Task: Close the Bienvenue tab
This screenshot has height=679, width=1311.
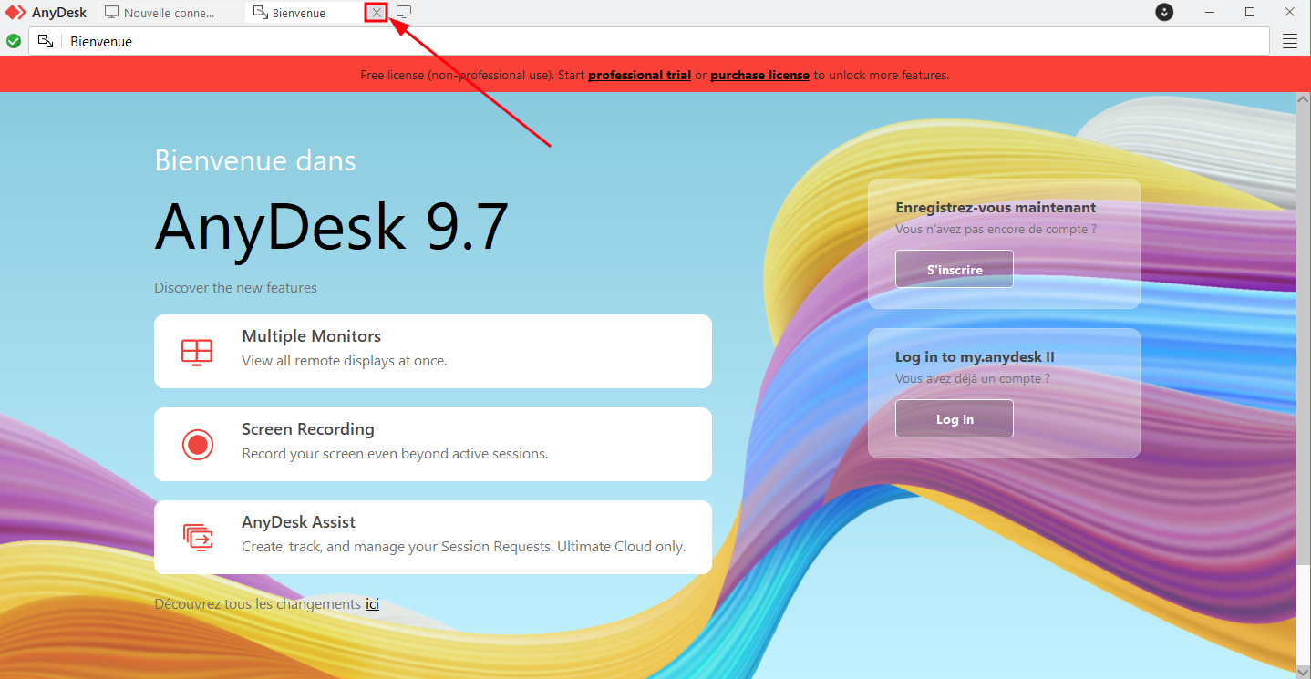Action: [376, 13]
